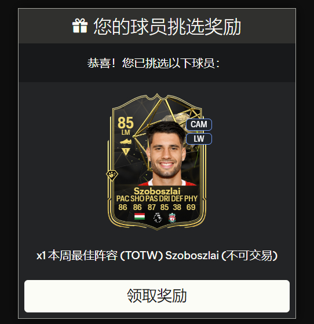Click the PHY 69 stat
The image size is (314, 324).
191,203
